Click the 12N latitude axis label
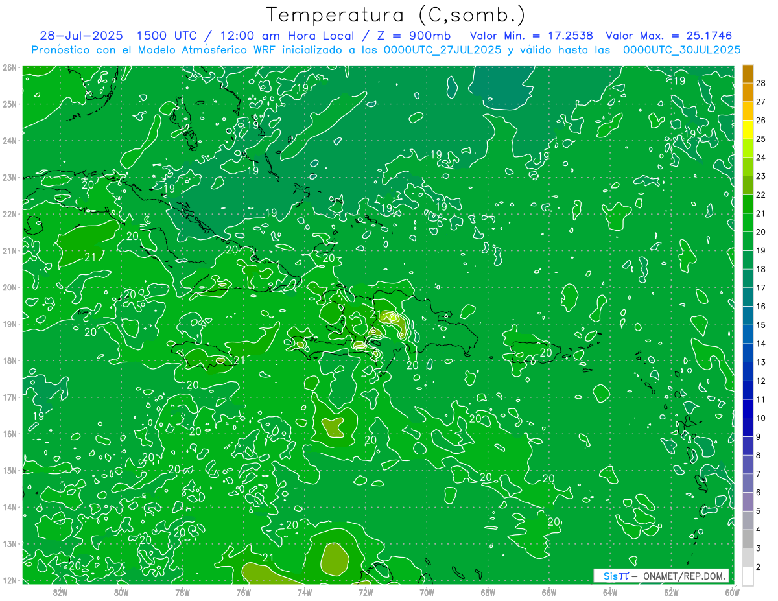 (9, 580)
